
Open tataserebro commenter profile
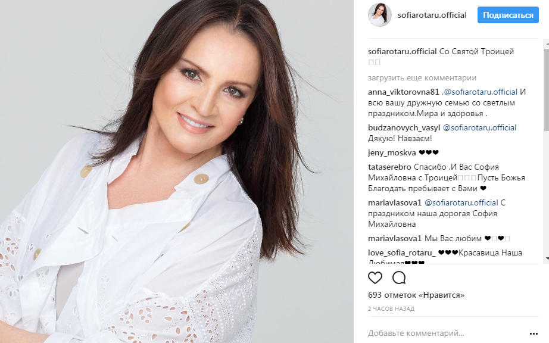(389, 167)
